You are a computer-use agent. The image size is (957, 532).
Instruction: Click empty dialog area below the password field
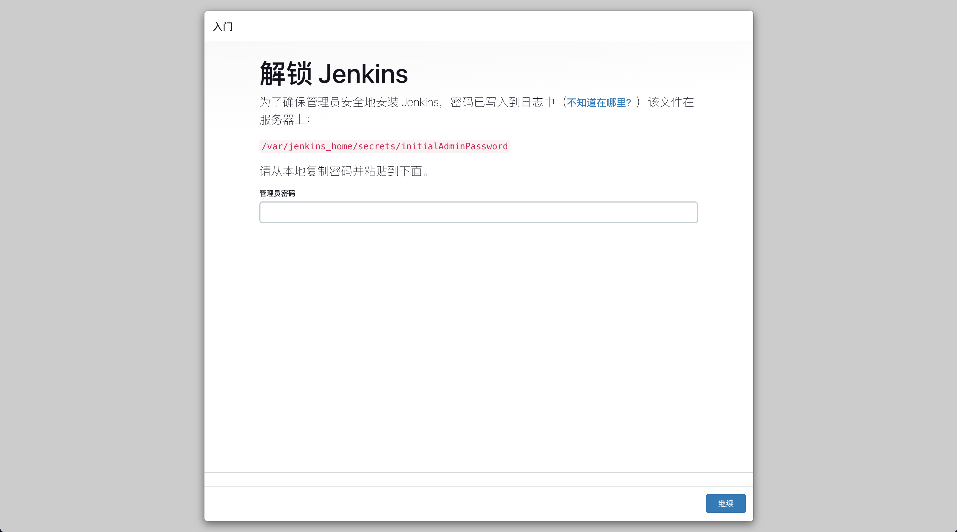[x=478, y=334]
